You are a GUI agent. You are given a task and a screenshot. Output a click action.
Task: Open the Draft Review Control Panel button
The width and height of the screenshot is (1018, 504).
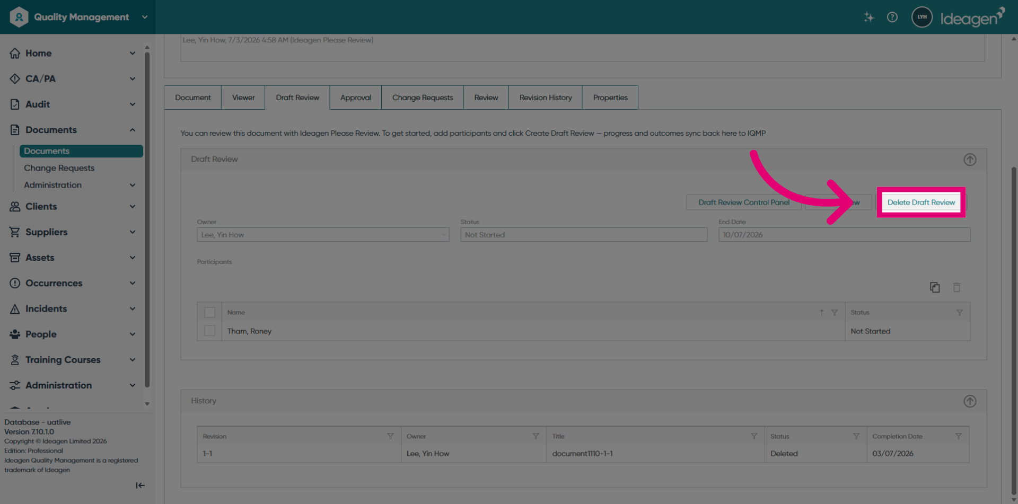pos(744,202)
